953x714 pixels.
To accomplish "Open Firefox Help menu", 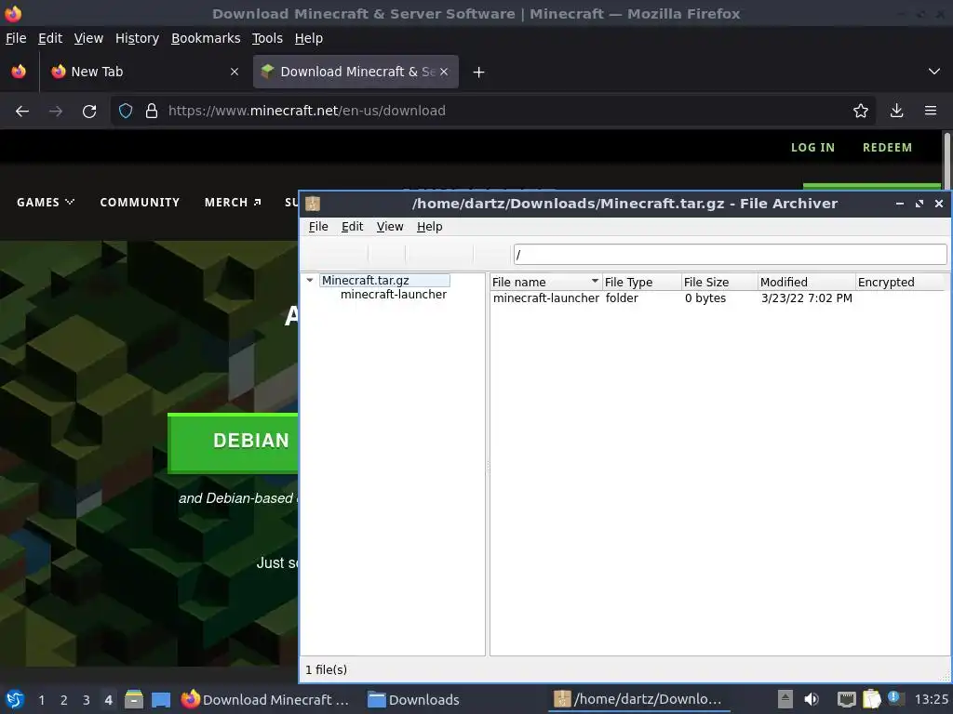I will coord(308,38).
